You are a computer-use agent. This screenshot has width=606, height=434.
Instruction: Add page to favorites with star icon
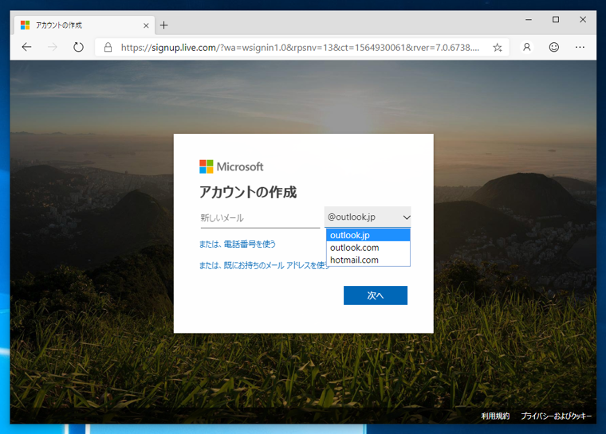(x=498, y=47)
